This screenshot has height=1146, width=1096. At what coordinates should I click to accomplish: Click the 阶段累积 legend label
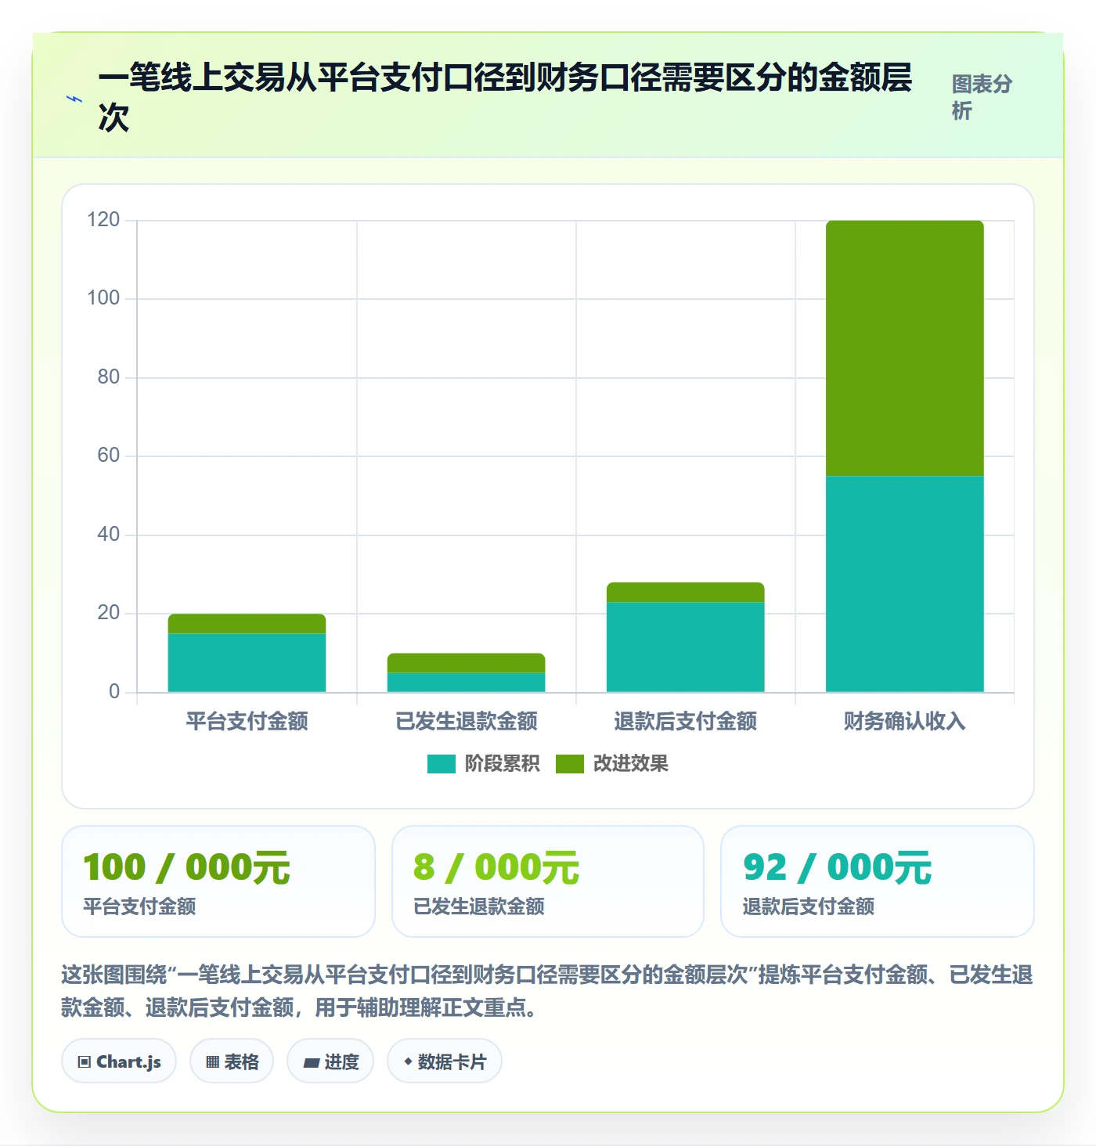[502, 764]
